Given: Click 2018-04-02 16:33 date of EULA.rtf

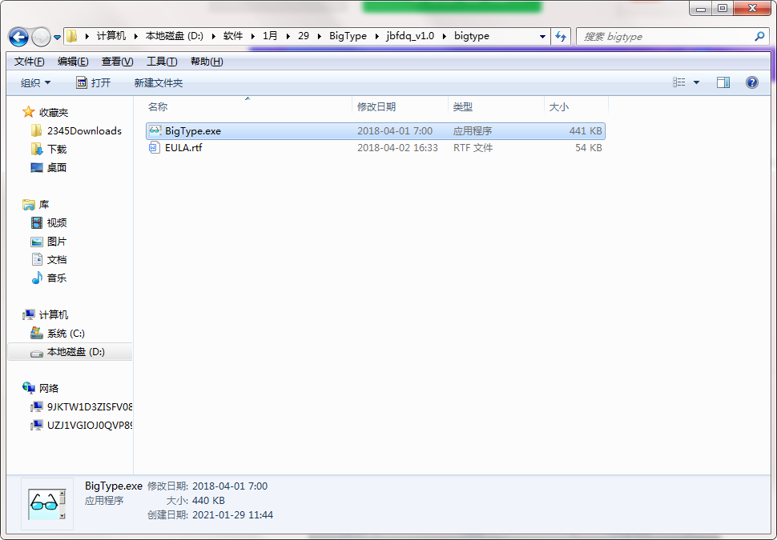Looking at the screenshot, I should (397, 147).
